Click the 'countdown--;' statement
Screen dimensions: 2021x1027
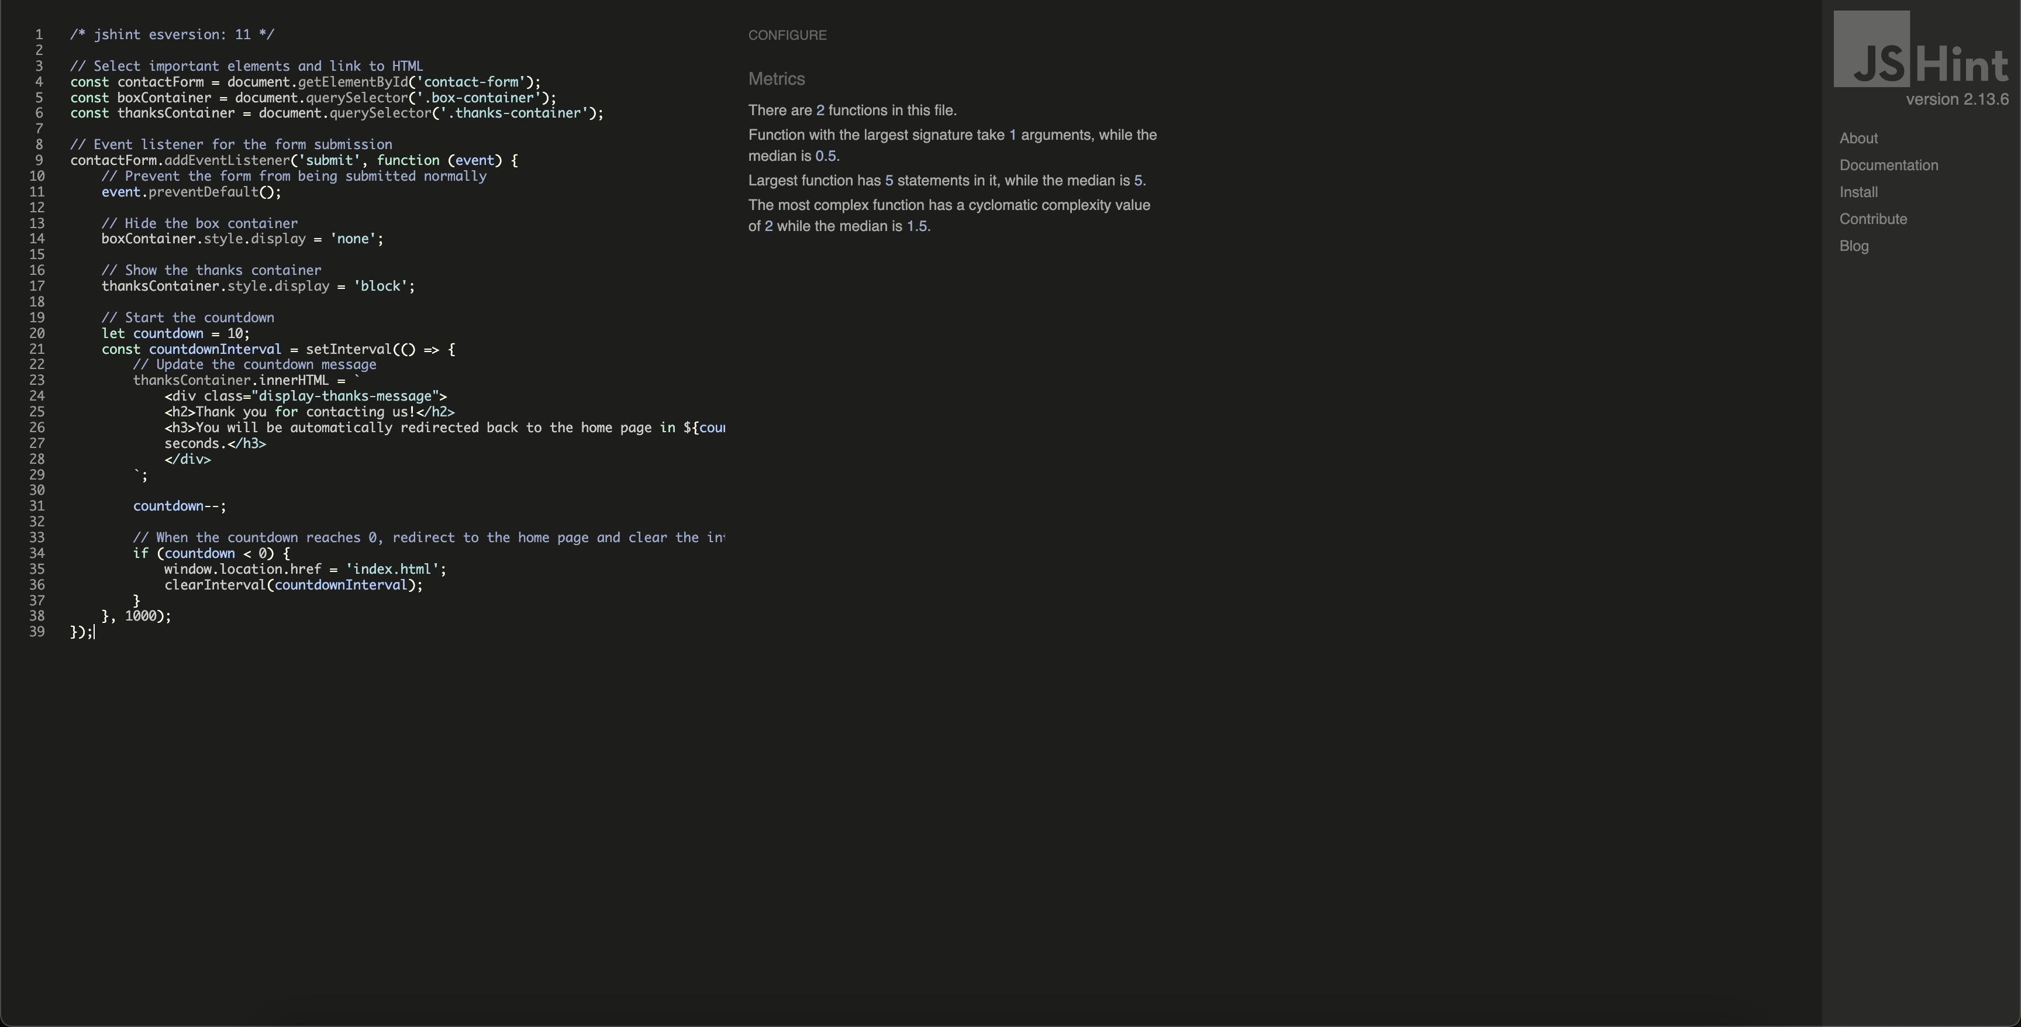tap(180, 506)
